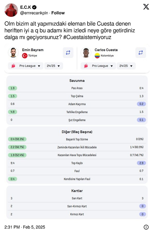This screenshot has width=154, height=235.
Task: Click Kolombiya flag icon
Action: click(97, 56)
